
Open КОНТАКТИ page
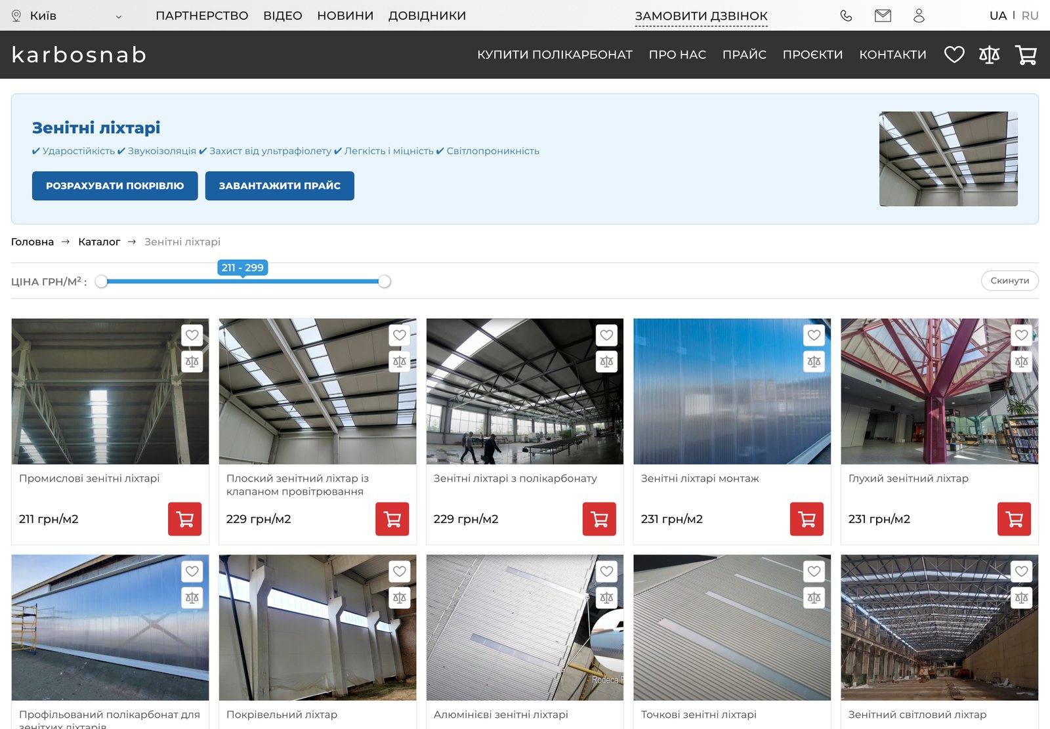point(892,54)
